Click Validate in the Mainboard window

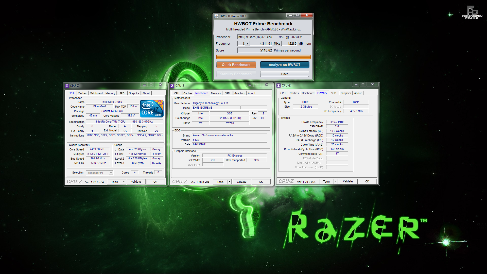[241, 182]
